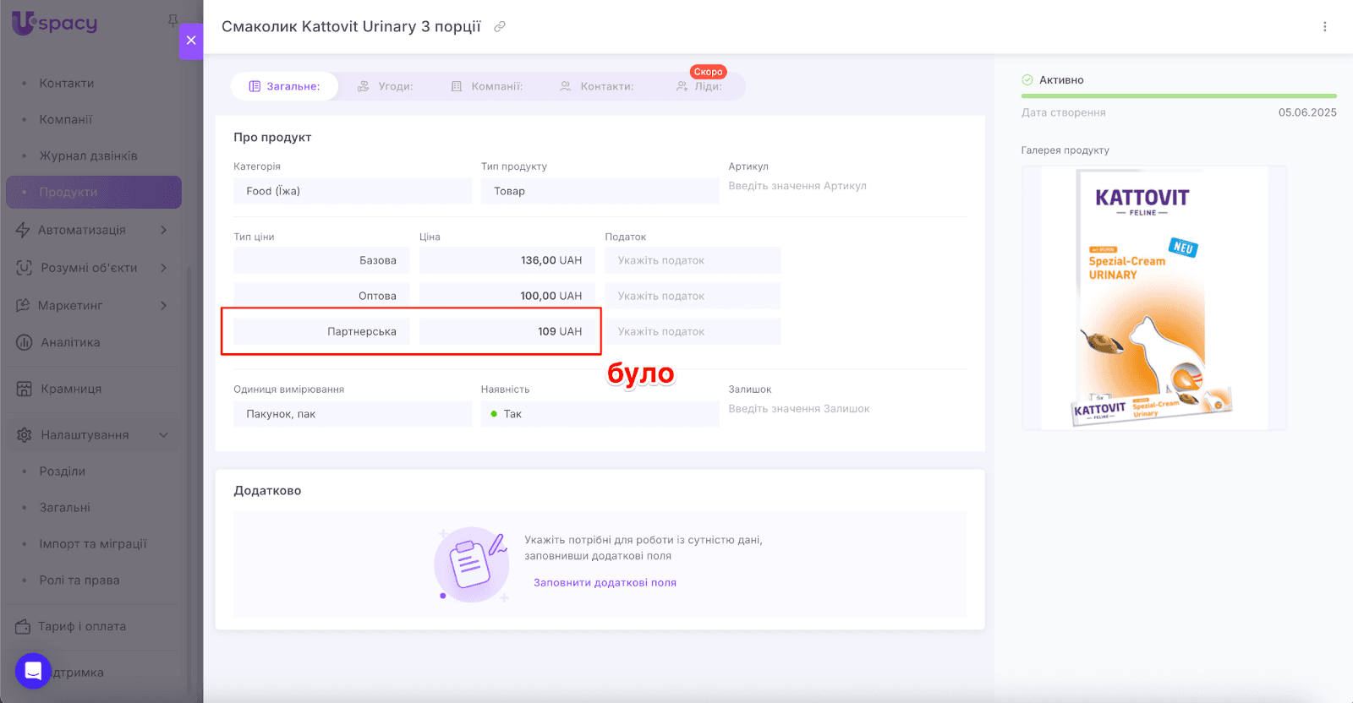
Task: Open tax dropdown for Оптова price
Action: 693,296
